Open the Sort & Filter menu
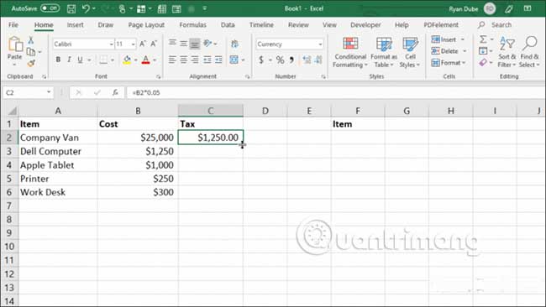 [507, 52]
